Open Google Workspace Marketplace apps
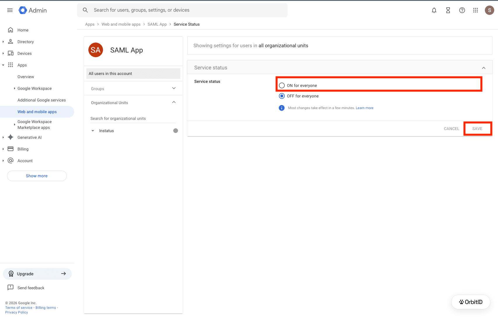The image size is (498, 317). click(34, 125)
